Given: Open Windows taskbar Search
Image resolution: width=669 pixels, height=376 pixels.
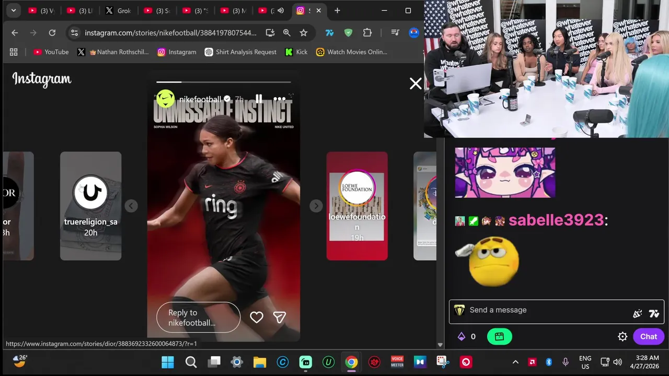Looking at the screenshot, I should (191, 362).
